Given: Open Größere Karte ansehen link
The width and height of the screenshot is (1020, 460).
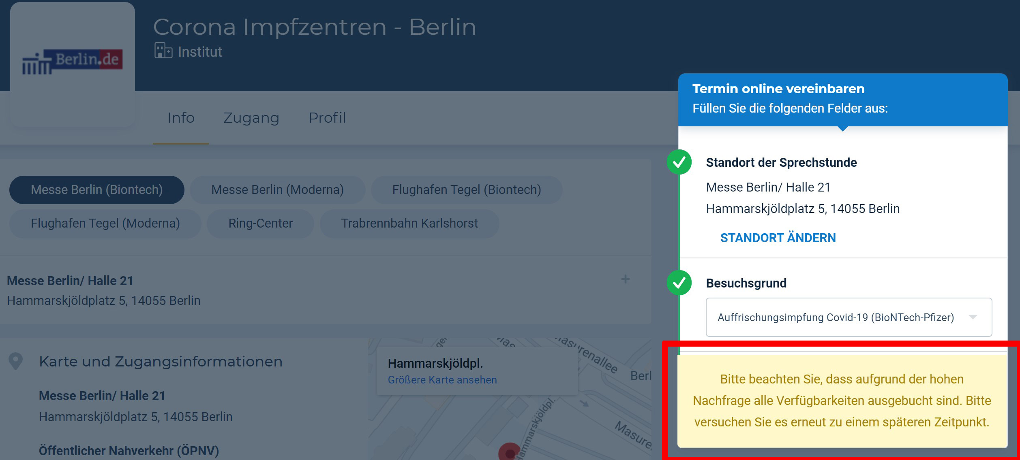Looking at the screenshot, I should pyautogui.click(x=442, y=380).
